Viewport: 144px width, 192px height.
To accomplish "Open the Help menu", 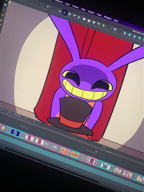I will (x=116, y=20).
